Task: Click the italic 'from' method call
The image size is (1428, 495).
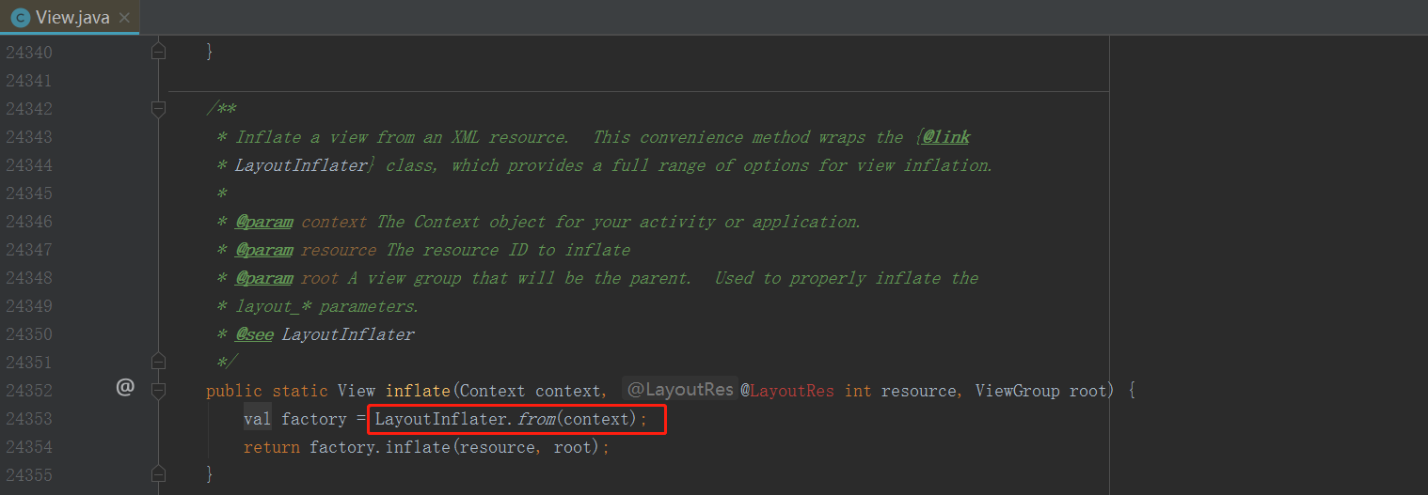Action: 536,419
